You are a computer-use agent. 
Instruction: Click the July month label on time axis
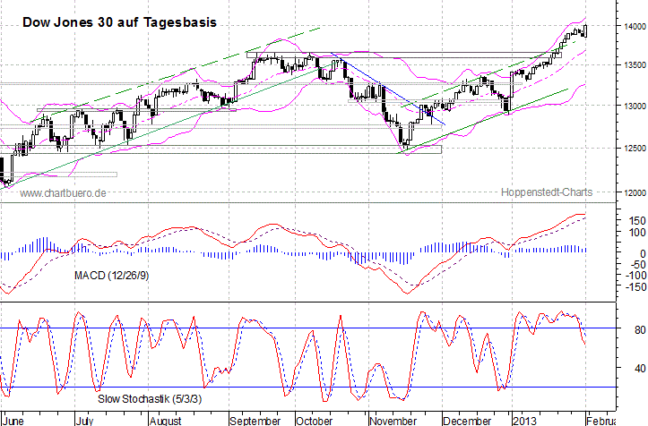[85, 421]
